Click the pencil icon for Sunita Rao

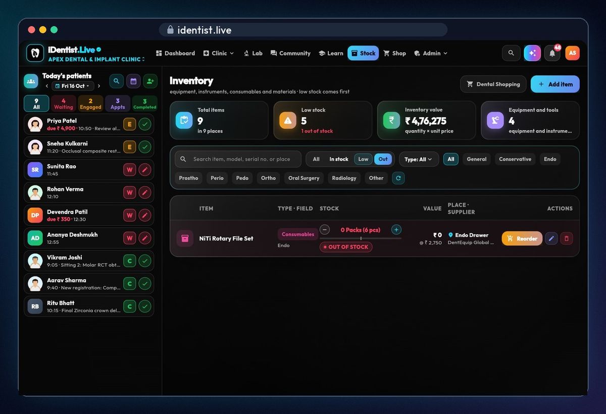coord(145,170)
